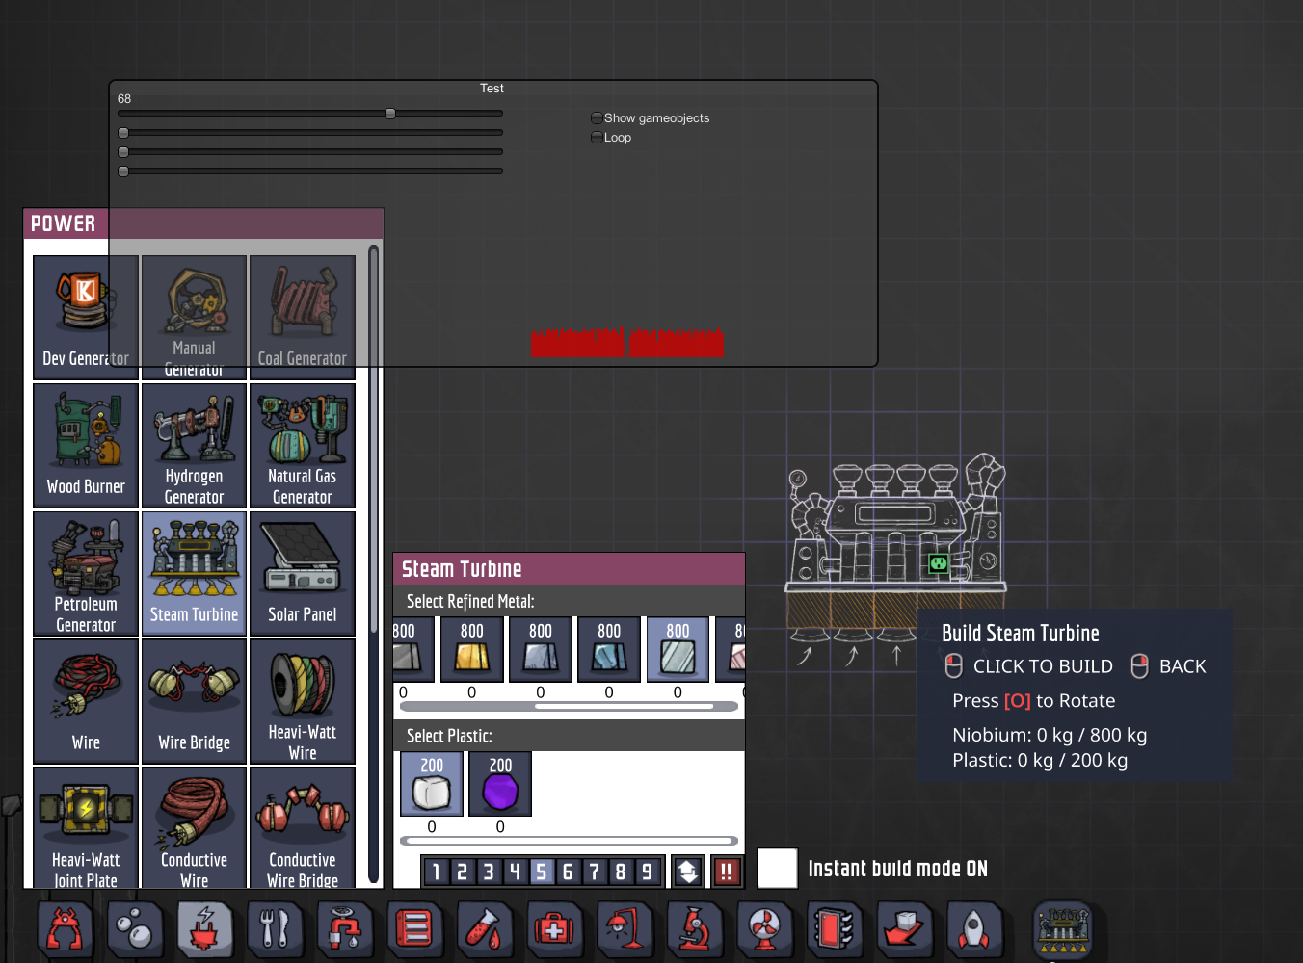Open the Oxygen build category
Viewport: 1303px width, 963px height.
135,929
